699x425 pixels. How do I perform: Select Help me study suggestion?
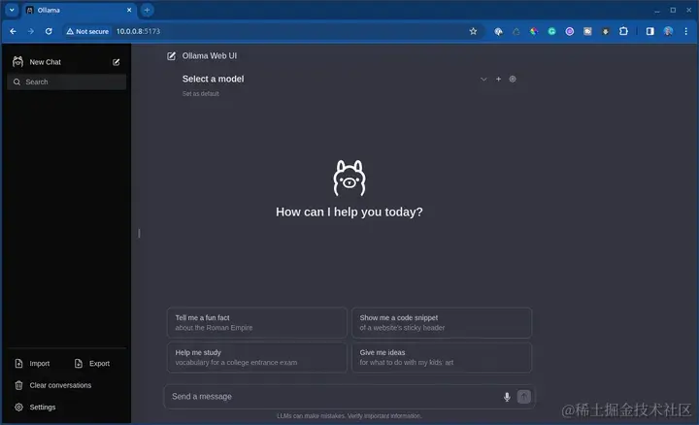coord(257,357)
